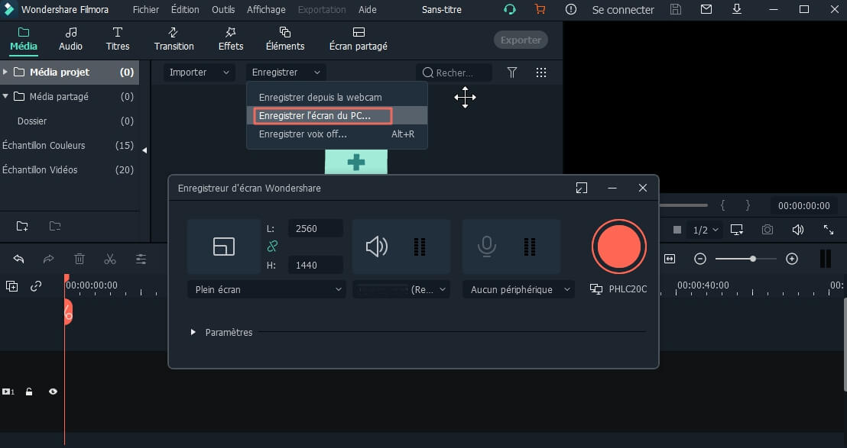Open the Plein écran capture mode dropdown
Viewport: 847px width, 448px height.
(x=267, y=289)
